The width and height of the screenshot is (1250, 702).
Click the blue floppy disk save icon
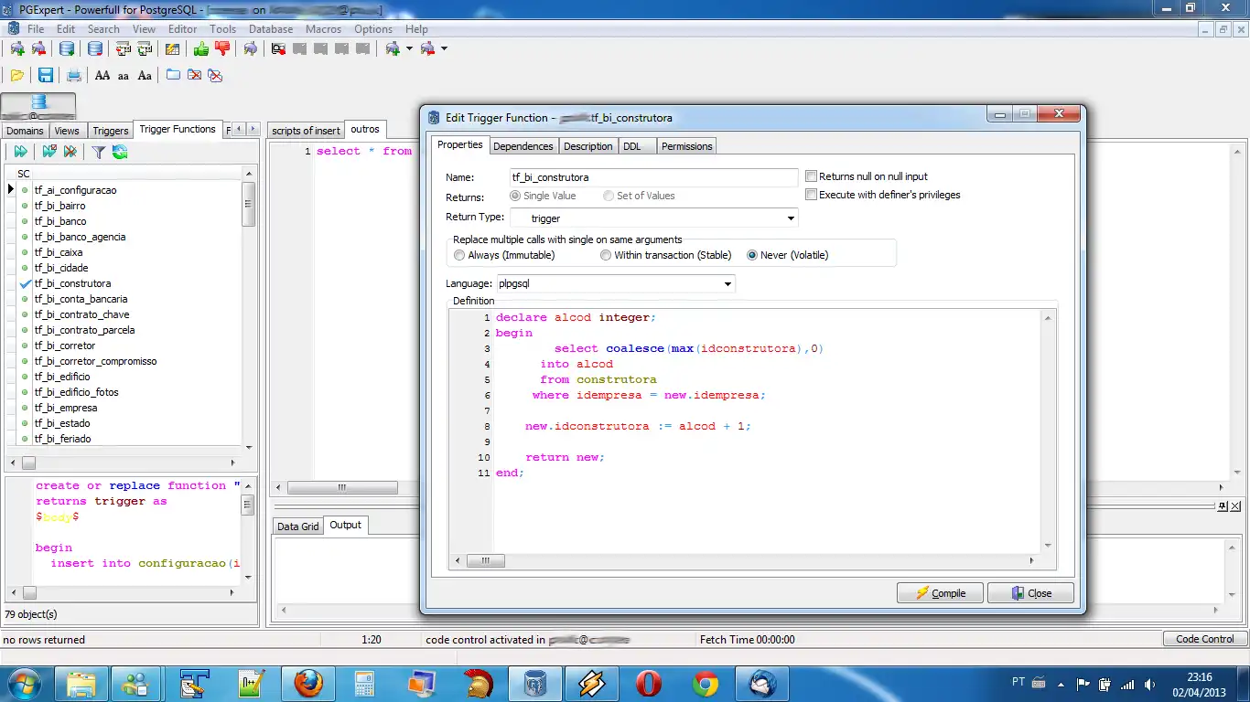(44, 75)
